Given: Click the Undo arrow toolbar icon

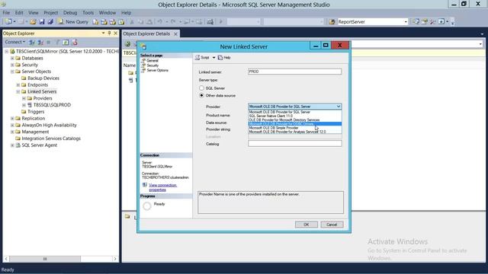Looking at the screenshot, I should pos(159,22).
